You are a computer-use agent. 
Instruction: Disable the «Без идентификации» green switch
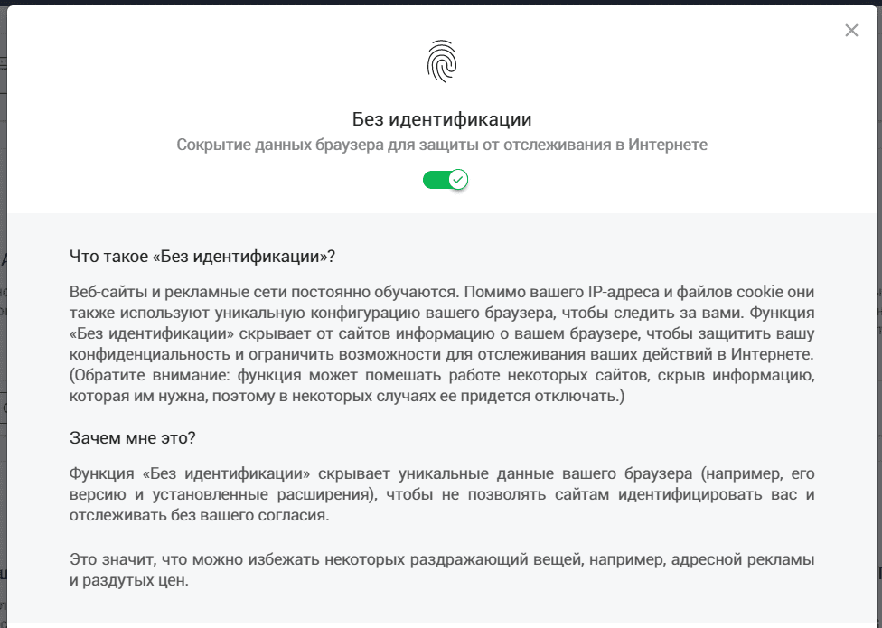pyautogui.click(x=445, y=180)
